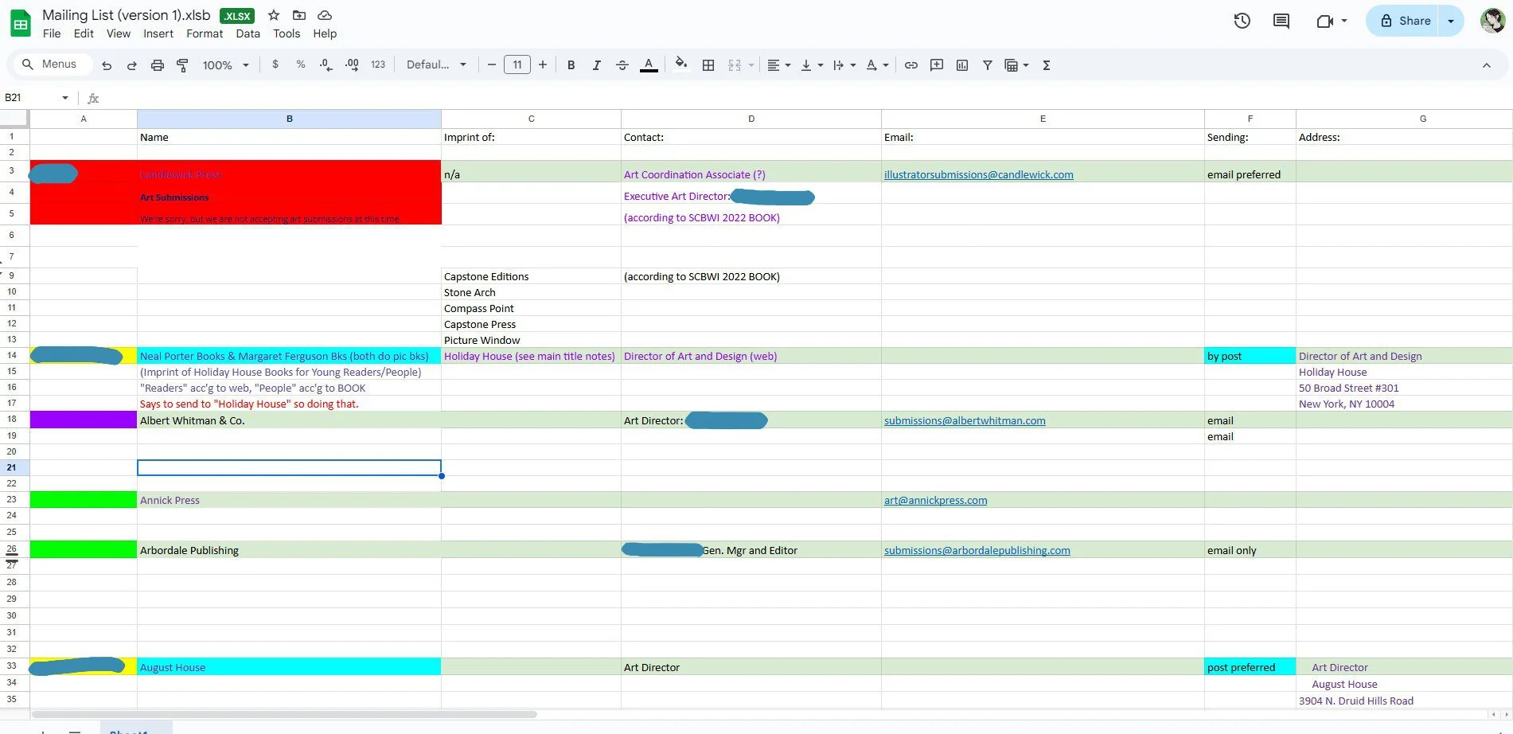Open text color picker

[649, 65]
